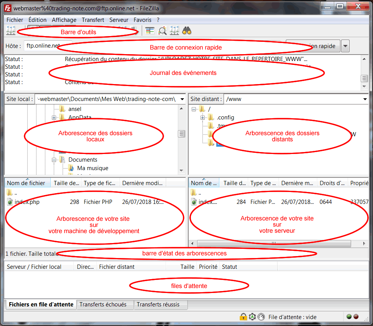Switch to the Transferts échoués tab

pos(103,304)
